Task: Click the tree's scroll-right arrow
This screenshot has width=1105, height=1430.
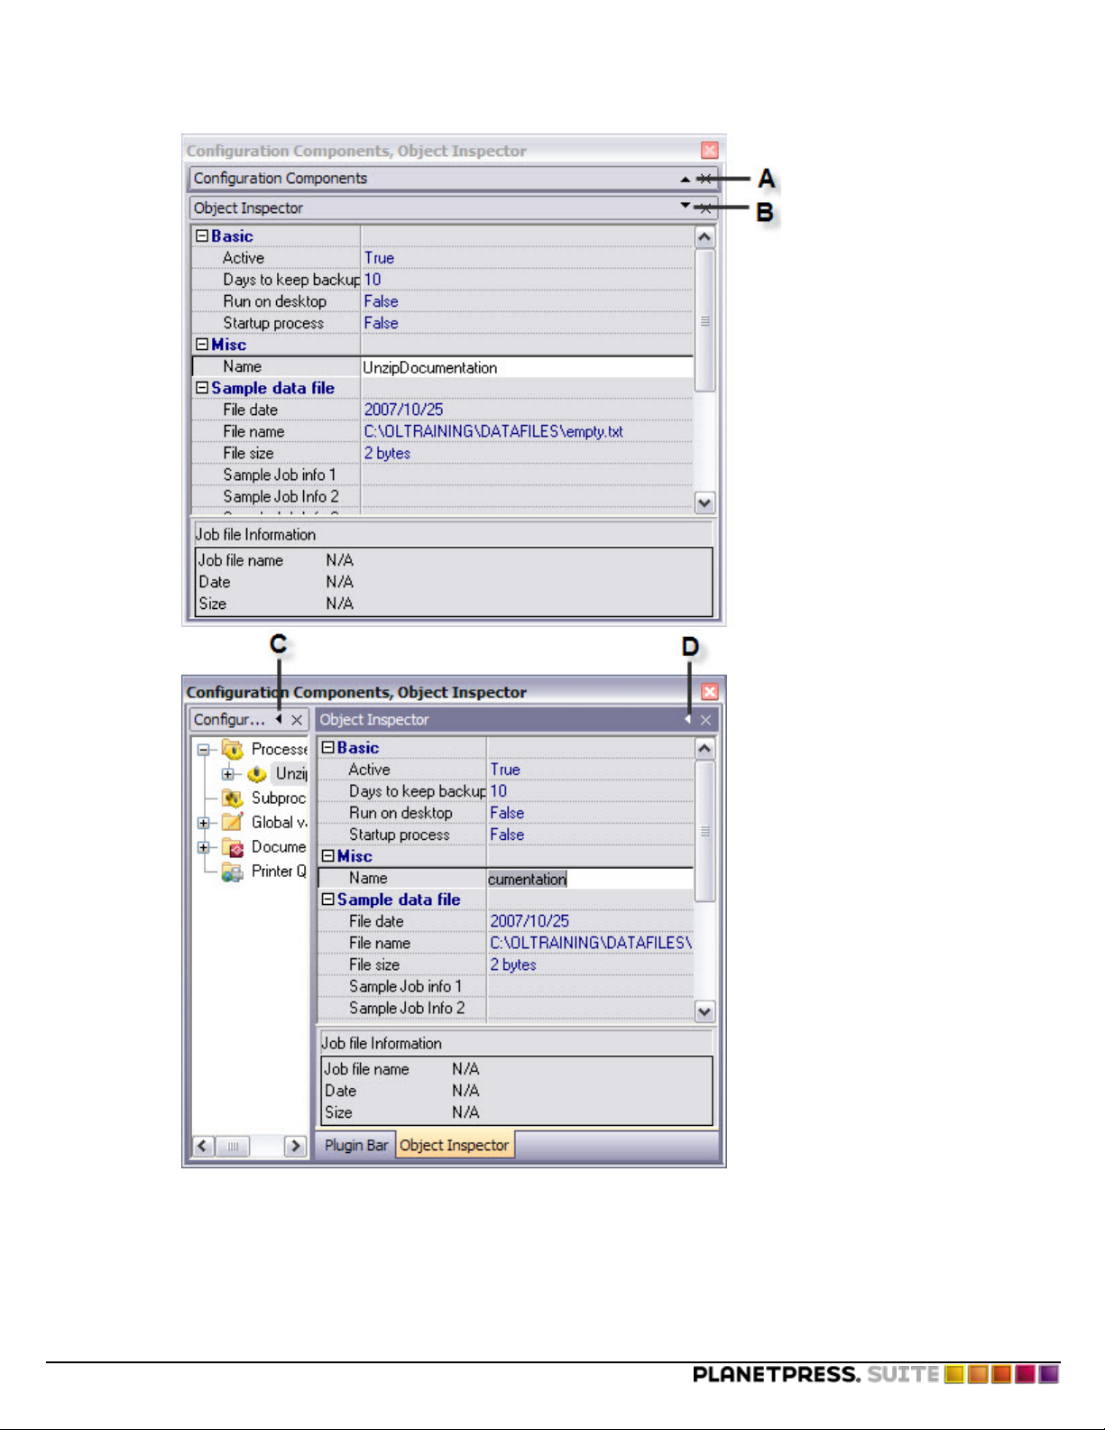Action: tap(295, 1146)
